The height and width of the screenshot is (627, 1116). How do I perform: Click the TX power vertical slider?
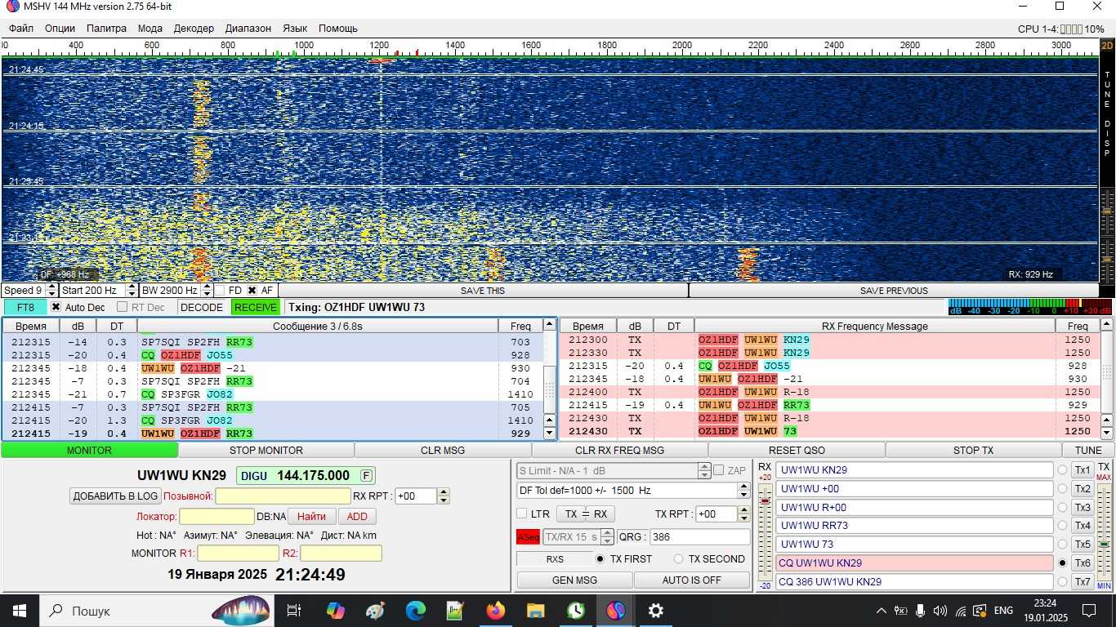pyautogui.click(x=1104, y=531)
